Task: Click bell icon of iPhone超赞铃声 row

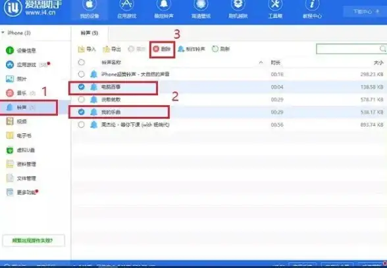Action: click(x=93, y=74)
